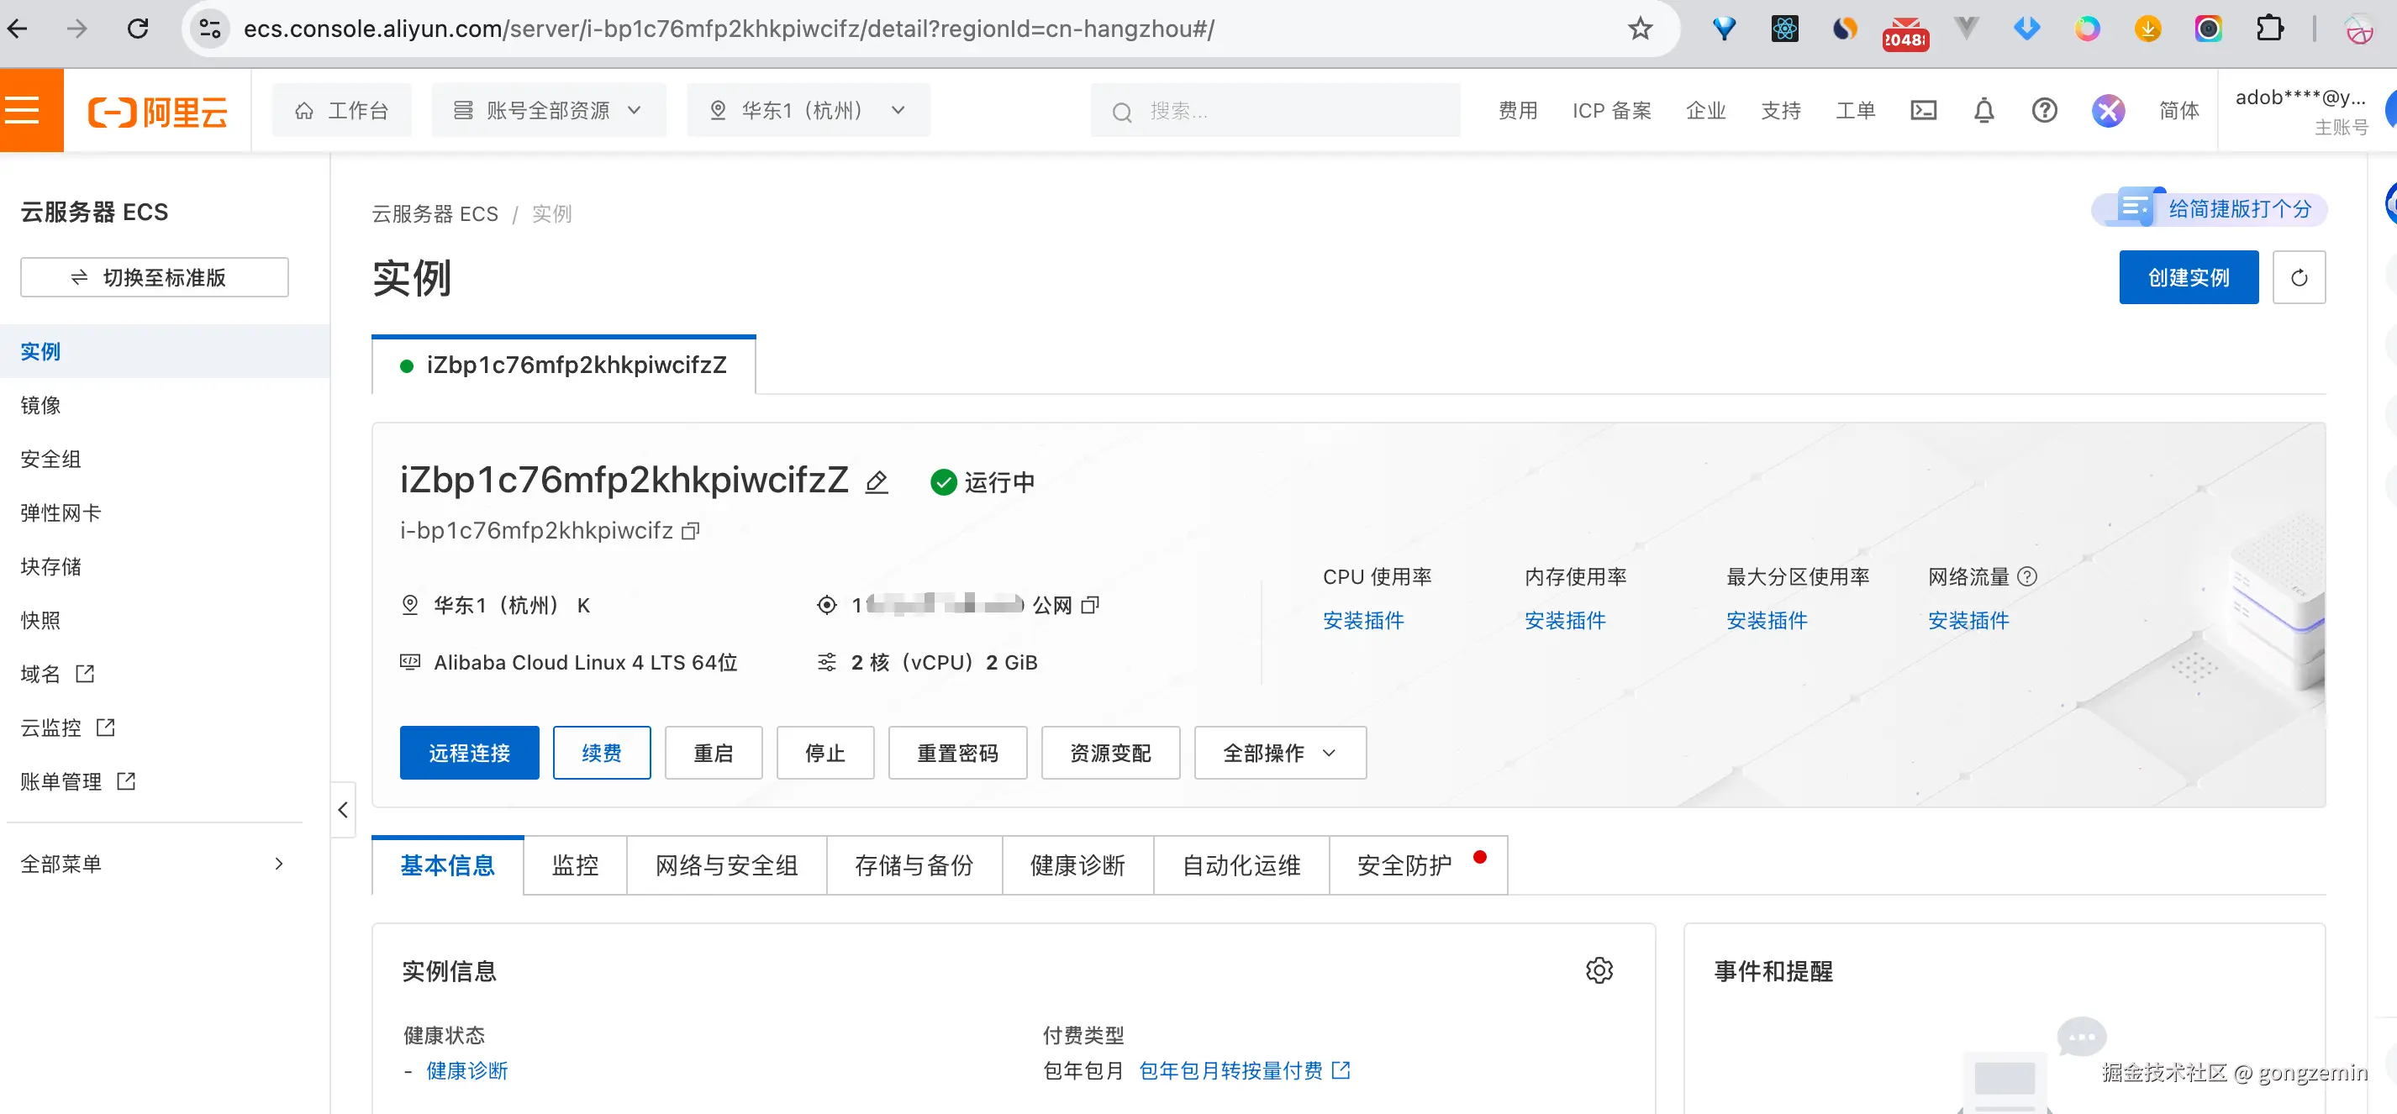The image size is (2397, 1114).
Task: Copy the public IP address
Action: (x=1091, y=606)
